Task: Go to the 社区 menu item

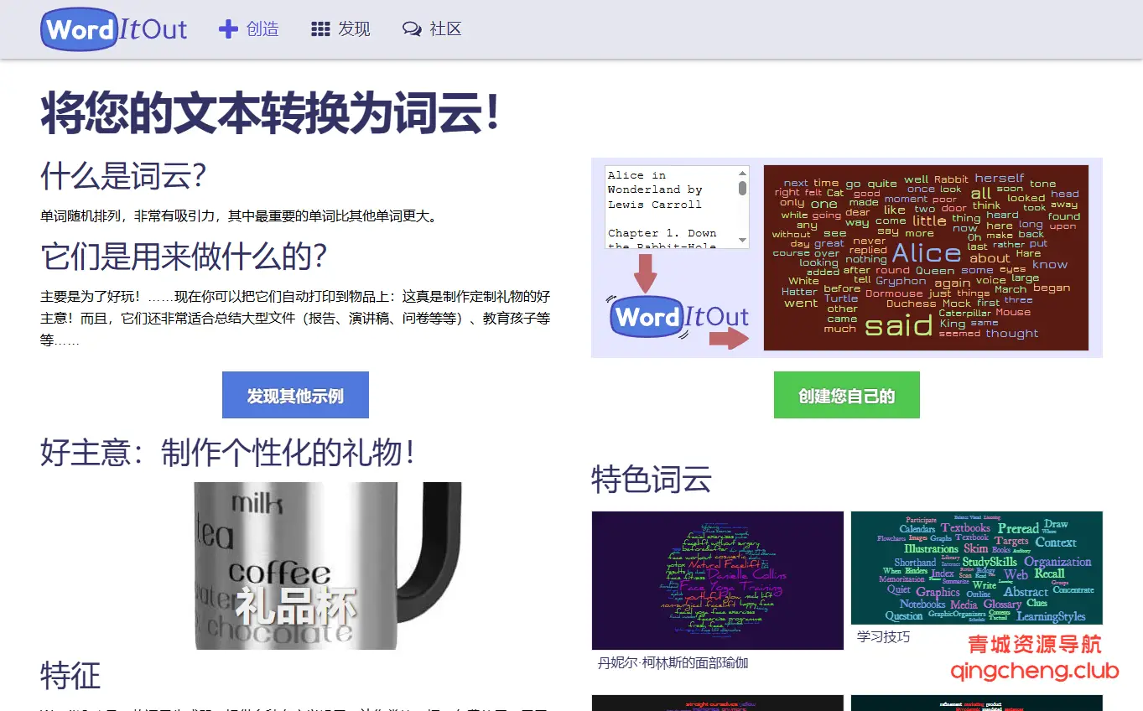Action: pos(445,29)
